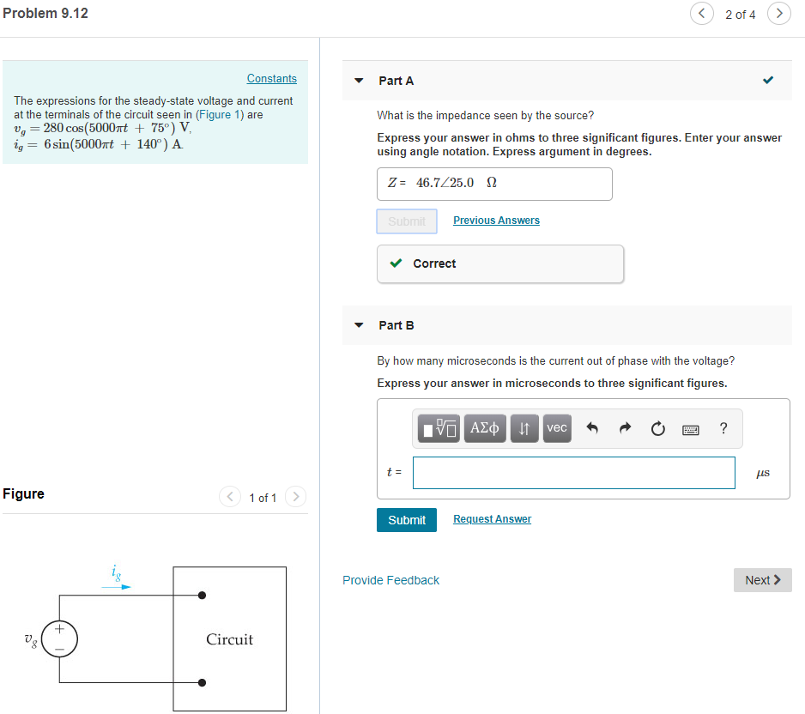805x714 pixels.
Task: Collapse the Part A section
Action: tap(358, 80)
